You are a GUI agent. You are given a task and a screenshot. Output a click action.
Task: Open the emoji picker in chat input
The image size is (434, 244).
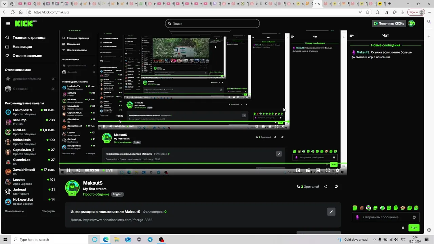click(x=414, y=217)
